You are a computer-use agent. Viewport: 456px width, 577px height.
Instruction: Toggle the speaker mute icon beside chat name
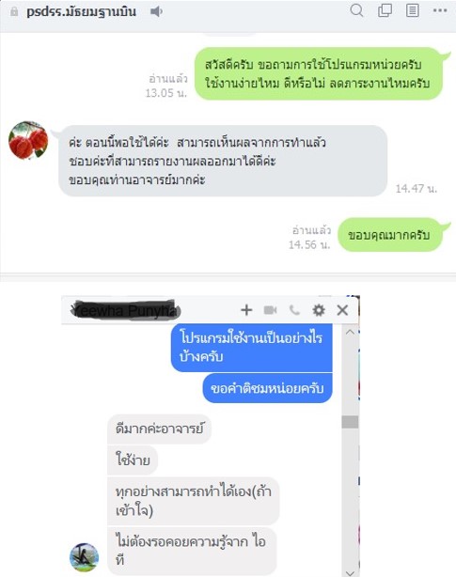[x=156, y=12]
